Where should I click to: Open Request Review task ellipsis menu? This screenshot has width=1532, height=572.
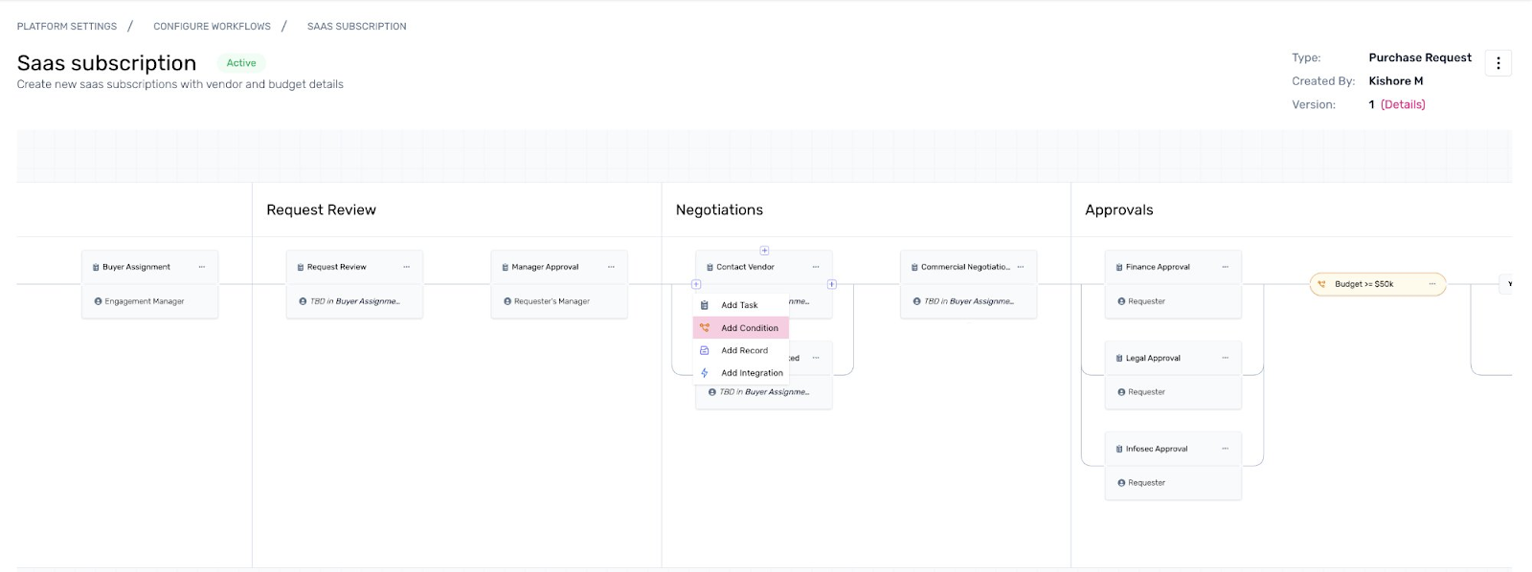pos(406,267)
